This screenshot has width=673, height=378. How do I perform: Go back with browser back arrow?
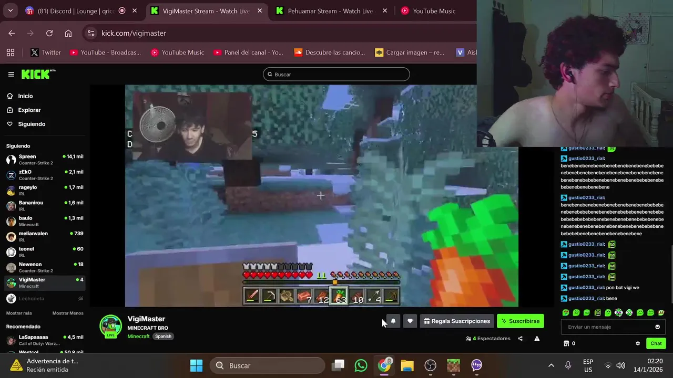tap(12, 33)
